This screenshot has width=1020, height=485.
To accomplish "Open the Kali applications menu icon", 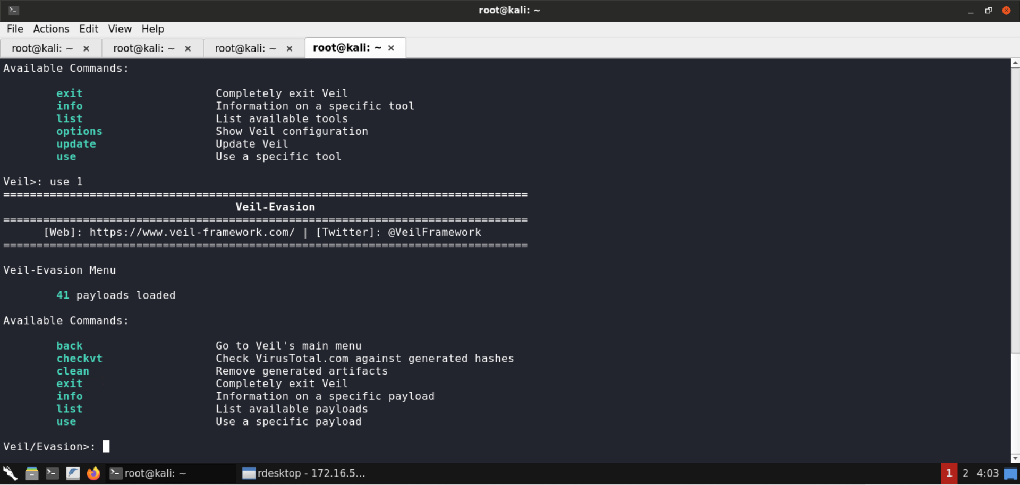I will [x=10, y=473].
